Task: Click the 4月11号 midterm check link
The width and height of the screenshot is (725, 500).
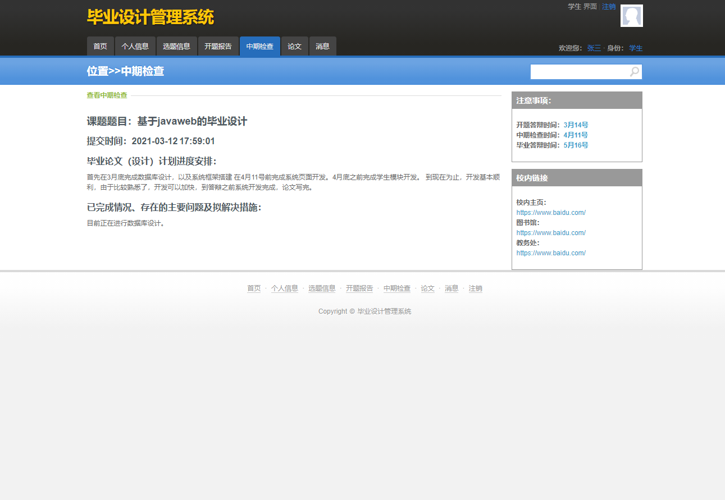Action: point(575,135)
